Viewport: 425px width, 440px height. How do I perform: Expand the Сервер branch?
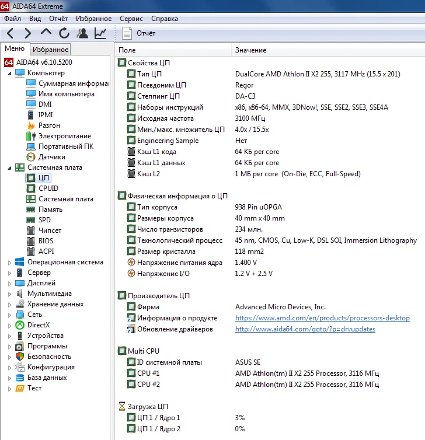click(9, 273)
